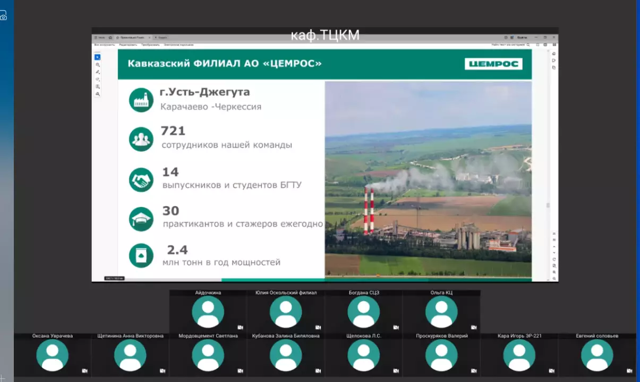Open the Acrobat main menu
The width and height of the screenshot is (640, 382).
pos(100,38)
